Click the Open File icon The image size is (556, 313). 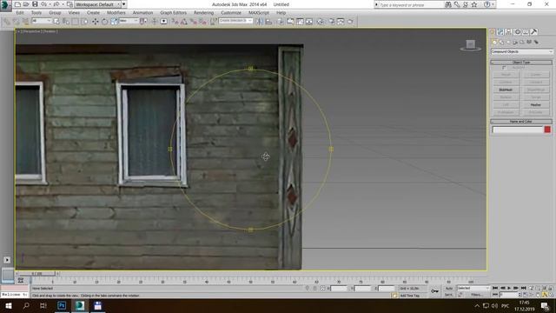tap(26, 4)
